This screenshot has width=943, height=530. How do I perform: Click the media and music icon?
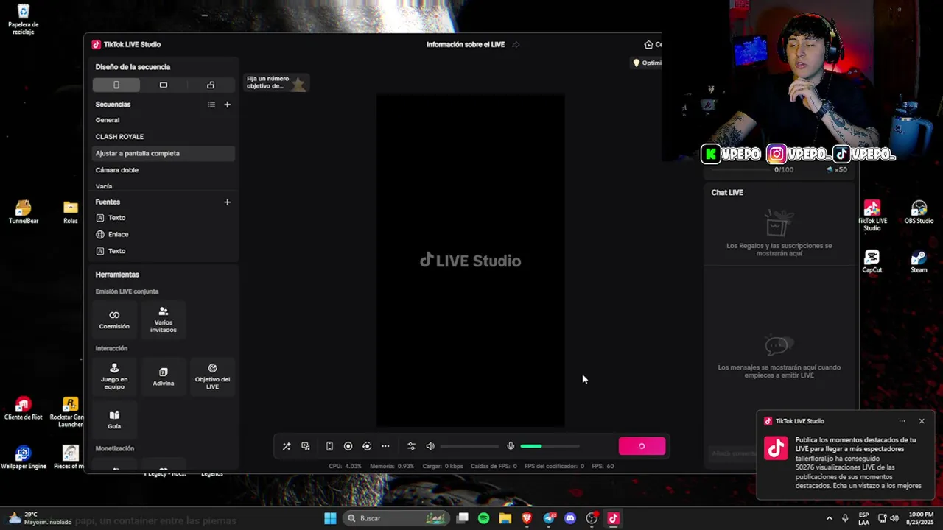click(306, 446)
